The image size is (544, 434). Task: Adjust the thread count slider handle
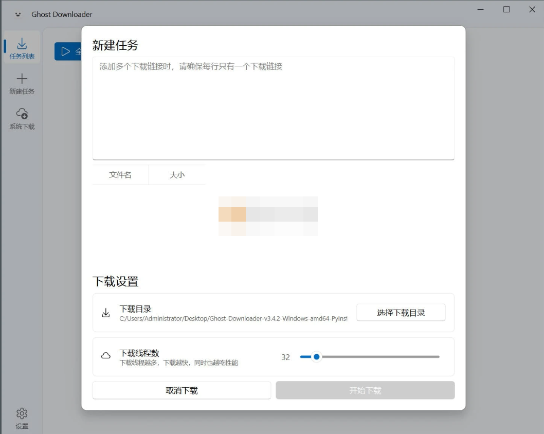point(316,356)
